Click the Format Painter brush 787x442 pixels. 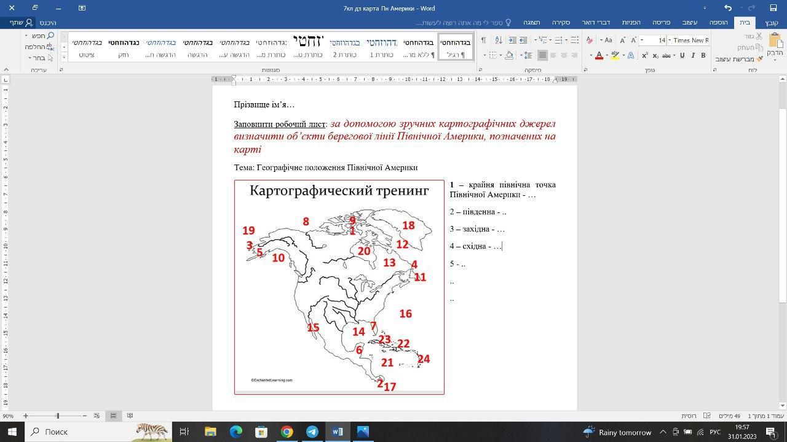click(x=759, y=59)
